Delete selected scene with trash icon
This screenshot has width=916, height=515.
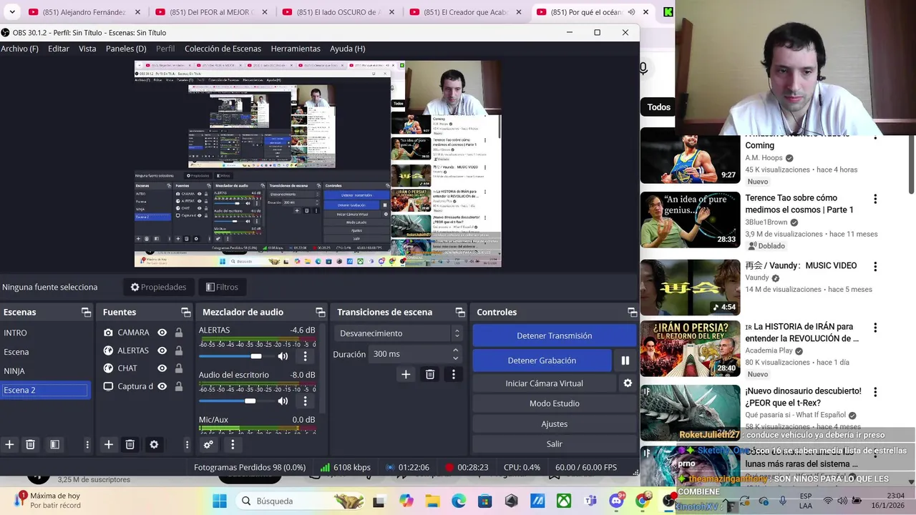click(30, 444)
